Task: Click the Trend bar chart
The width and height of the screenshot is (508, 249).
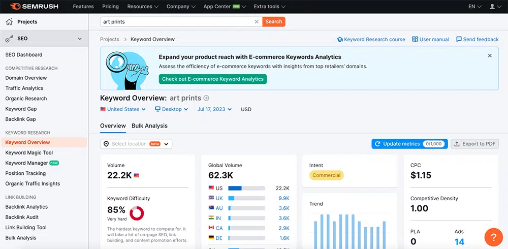Action: (350, 231)
